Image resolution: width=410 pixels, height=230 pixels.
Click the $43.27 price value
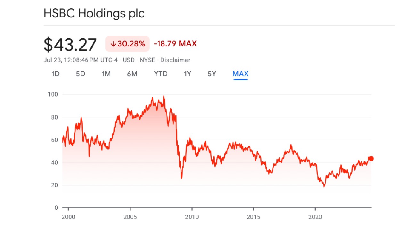point(70,44)
